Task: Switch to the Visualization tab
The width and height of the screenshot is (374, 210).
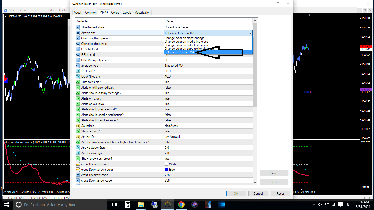Action: click(x=143, y=13)
